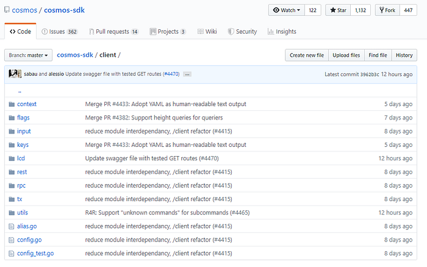The width and height of the screenshot is (427, 267).
Task: Click the Upload files button
Action: tap(346, 55)
